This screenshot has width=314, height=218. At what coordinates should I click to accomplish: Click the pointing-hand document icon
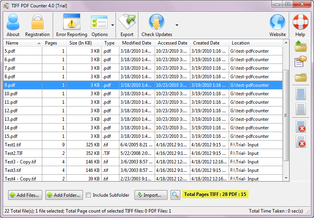coord(300,62)
